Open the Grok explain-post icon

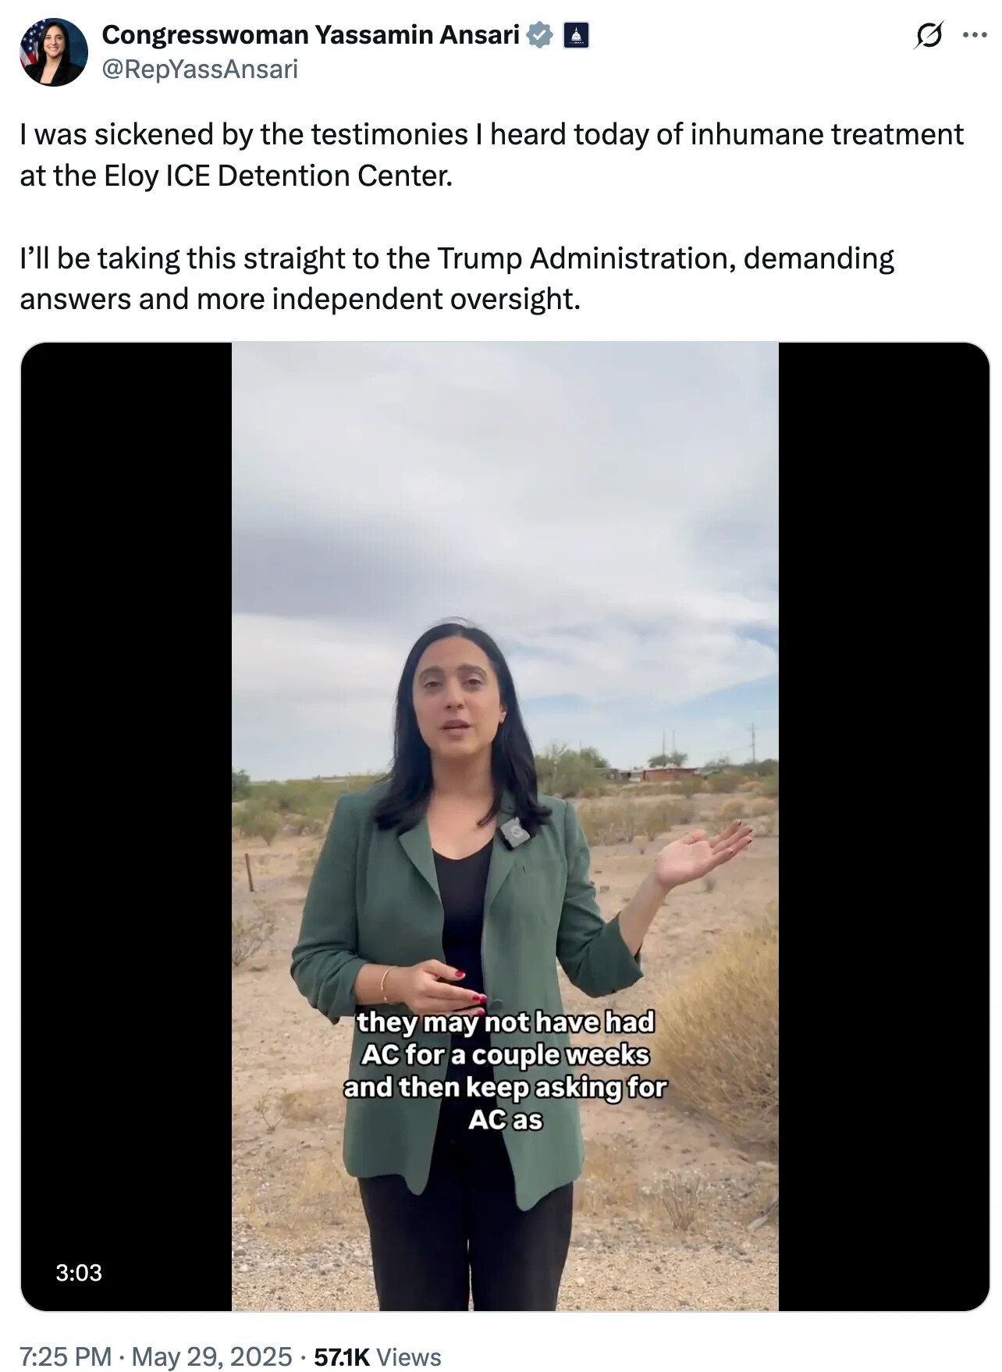pyautogui.click(x=929, y=35)
